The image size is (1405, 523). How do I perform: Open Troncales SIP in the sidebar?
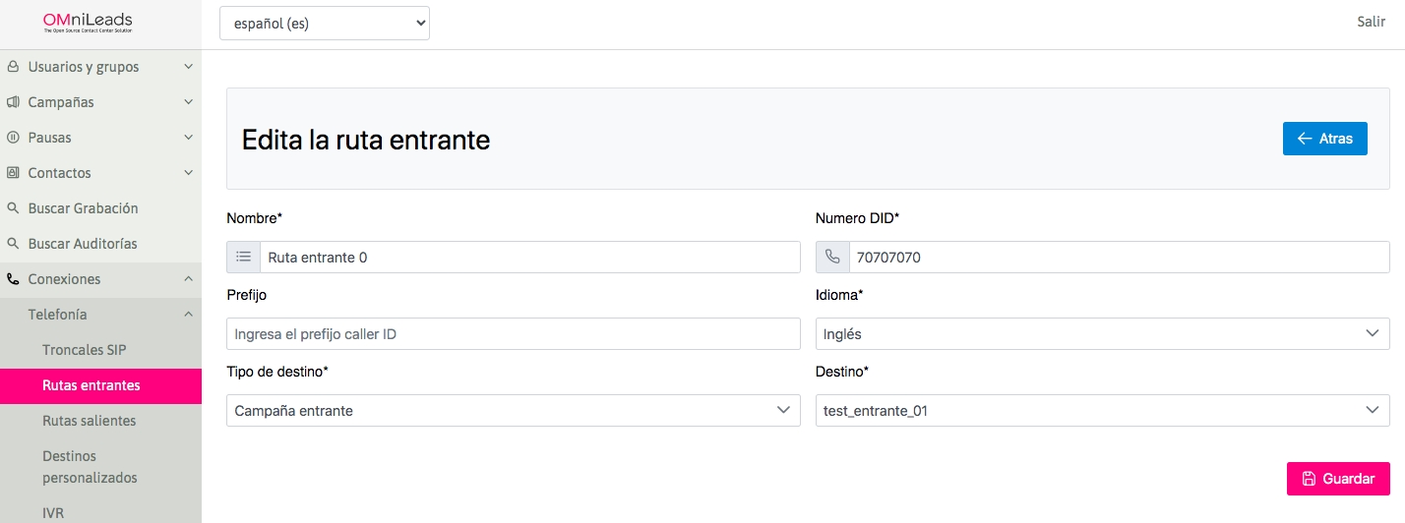[85, 350]
